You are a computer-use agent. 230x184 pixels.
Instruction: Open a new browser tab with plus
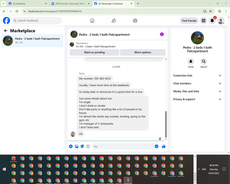(x=138, y=4)
